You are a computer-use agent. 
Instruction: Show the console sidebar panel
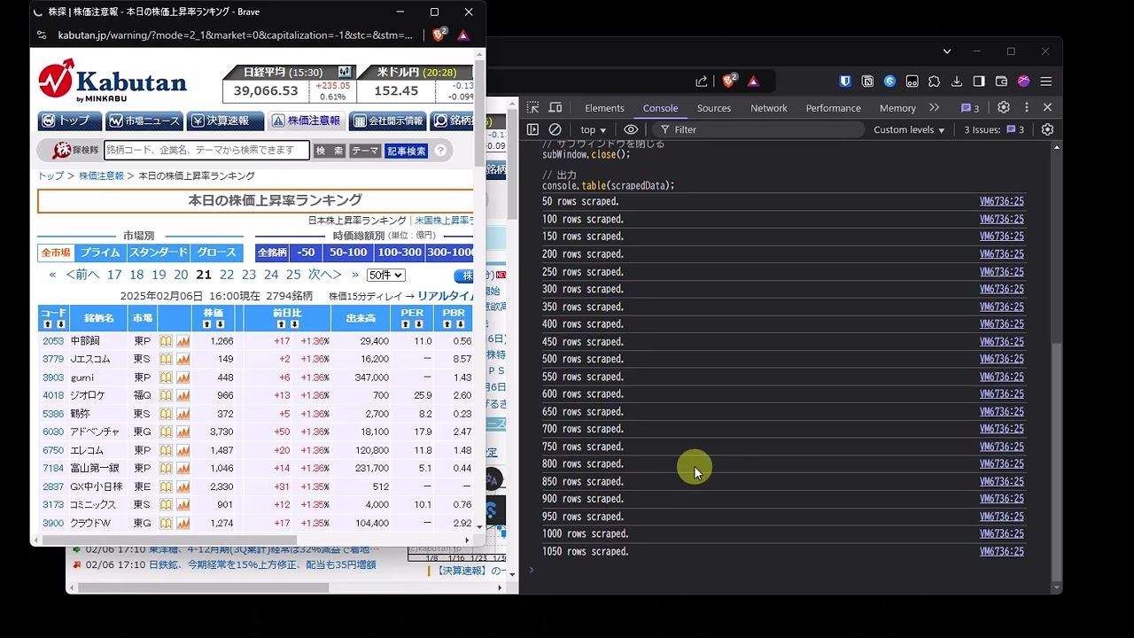(532, 129)
